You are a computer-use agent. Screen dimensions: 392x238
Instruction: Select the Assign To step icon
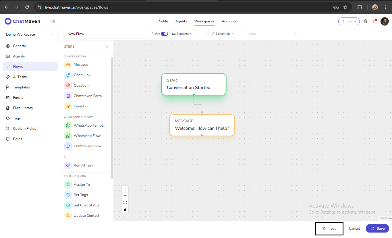pyautogui.click(x=68, y=185)
